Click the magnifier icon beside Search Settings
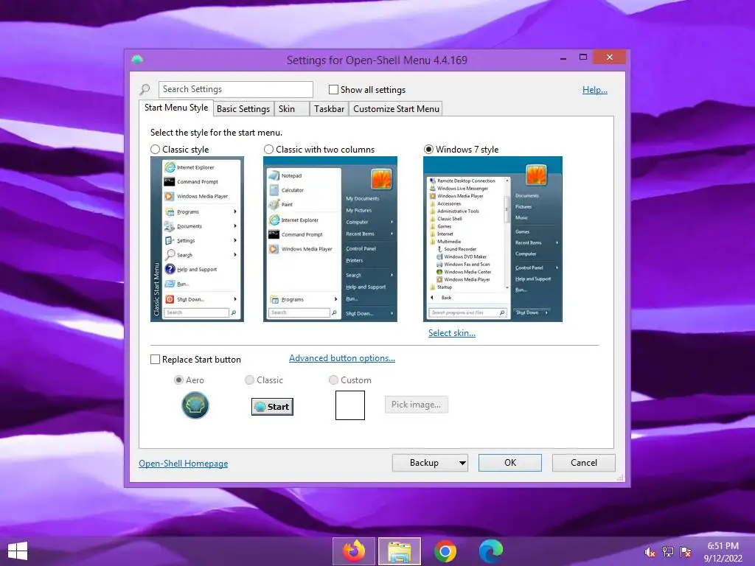The width and height of the screenshot is (755, 566). coord(145,89)
